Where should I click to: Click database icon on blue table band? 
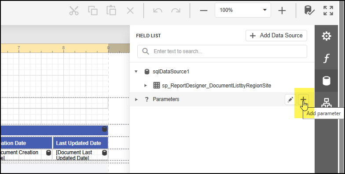105,129
